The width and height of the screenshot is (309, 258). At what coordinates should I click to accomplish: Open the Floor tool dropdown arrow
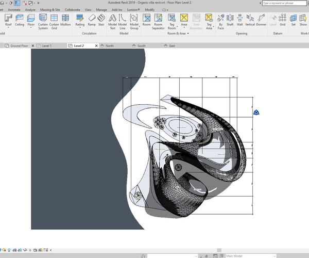pyautogui.click(x=31, y=28)
